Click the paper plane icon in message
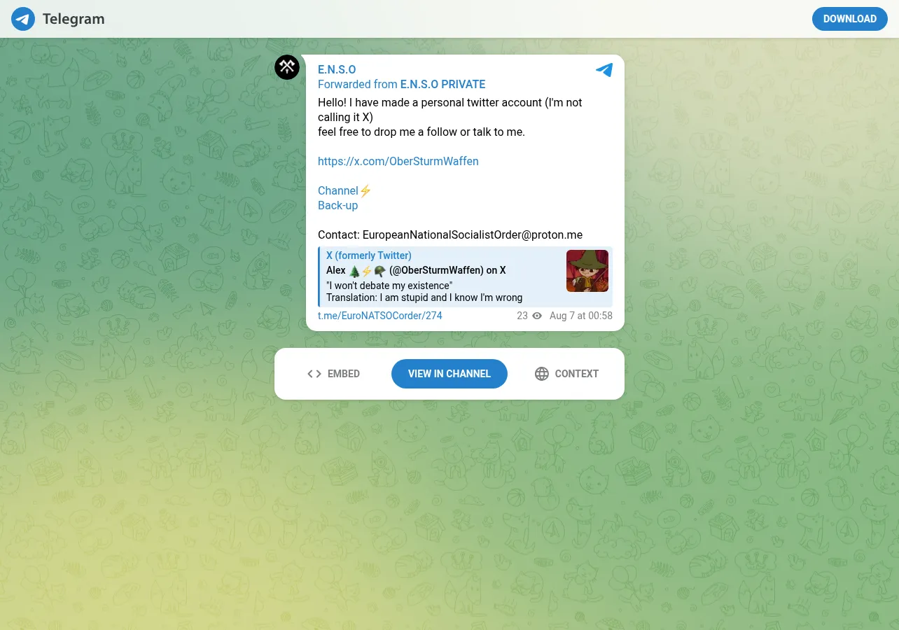This screenshot has width=899, height=630. click(x=604, y=70)
